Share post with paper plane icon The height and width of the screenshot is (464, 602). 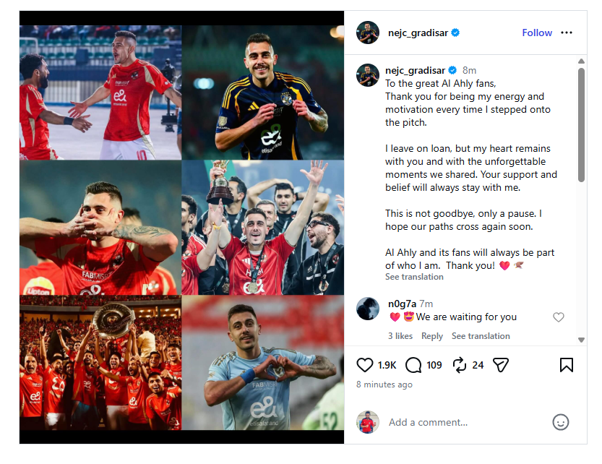pyautogui.click(x=501, y=365)
